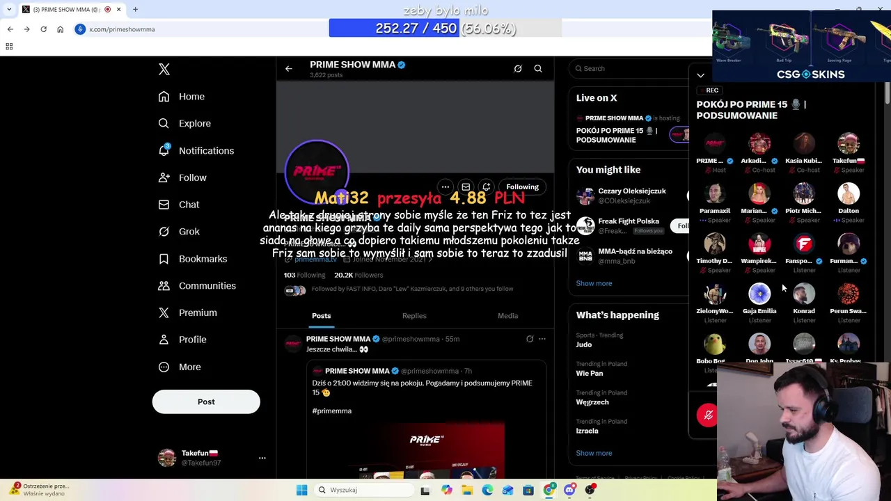Switch to the Replies tab
Viewport: 891px width, 501px height.
point(414,316)
